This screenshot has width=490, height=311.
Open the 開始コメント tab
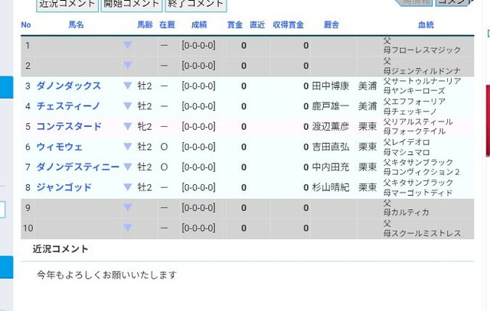[132, 5]
